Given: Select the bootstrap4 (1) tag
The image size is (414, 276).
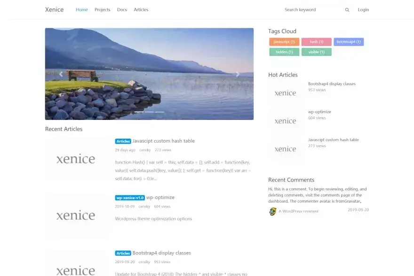Looking at the screenshot, I should point(349,42).
